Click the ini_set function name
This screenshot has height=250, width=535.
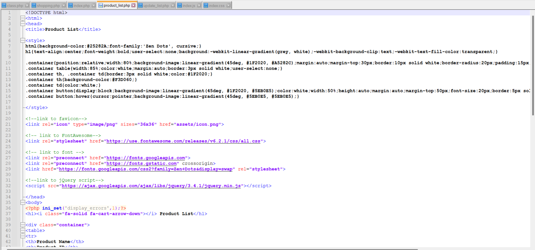point(52,208)
